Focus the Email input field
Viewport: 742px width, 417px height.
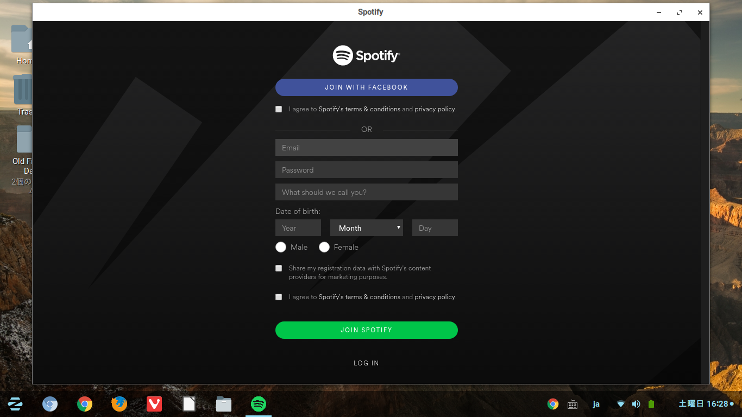point(367,148)
